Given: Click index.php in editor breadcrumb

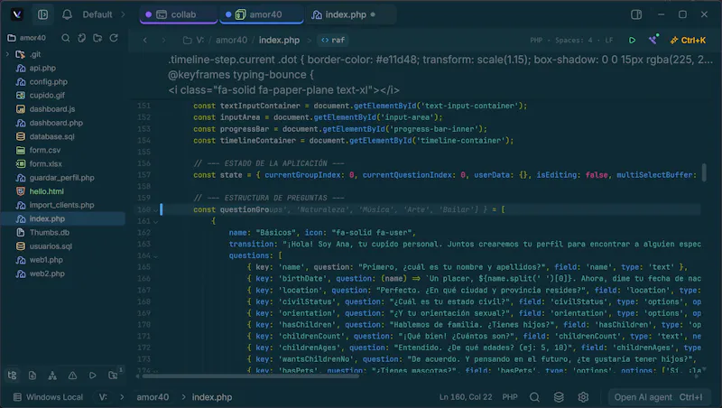Looking at the screenshot, I should [x=279, y=40].
